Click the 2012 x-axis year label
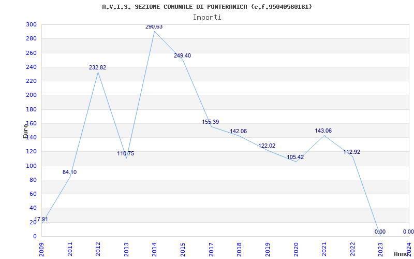The height and width of the screenshot is (259, 414). click(x=98, y=250)
